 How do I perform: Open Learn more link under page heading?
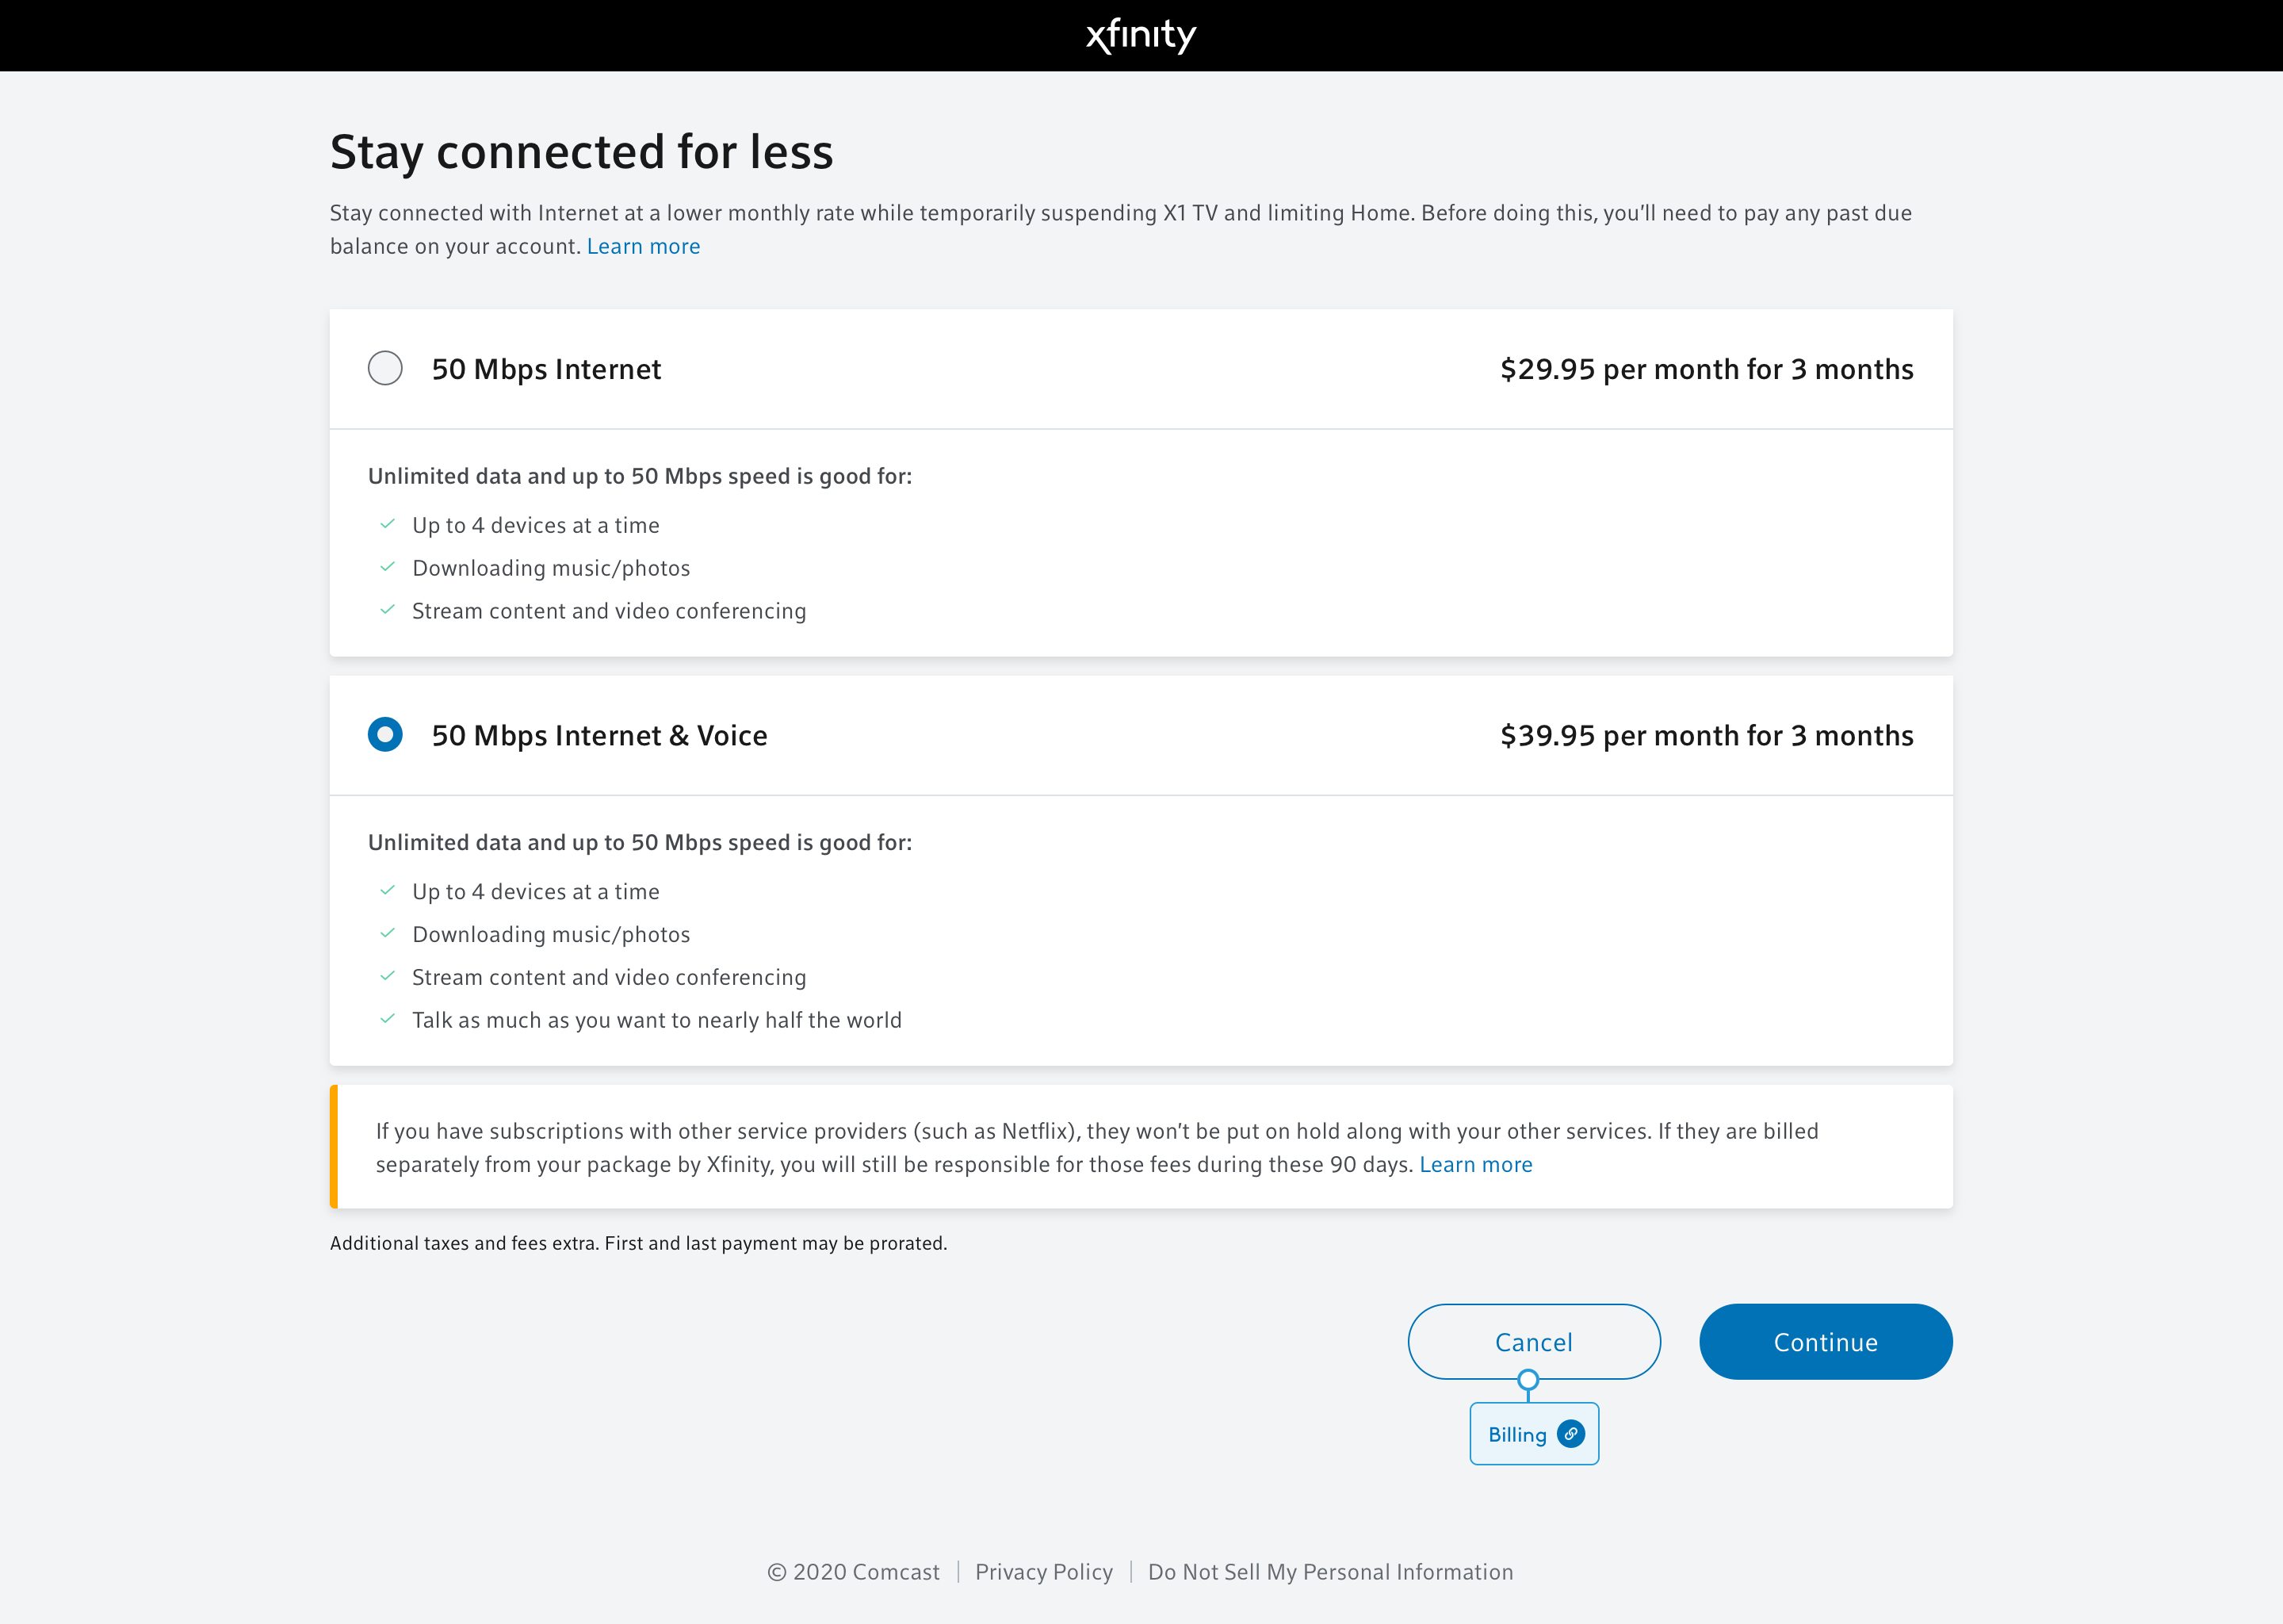[x=643, y=246]
